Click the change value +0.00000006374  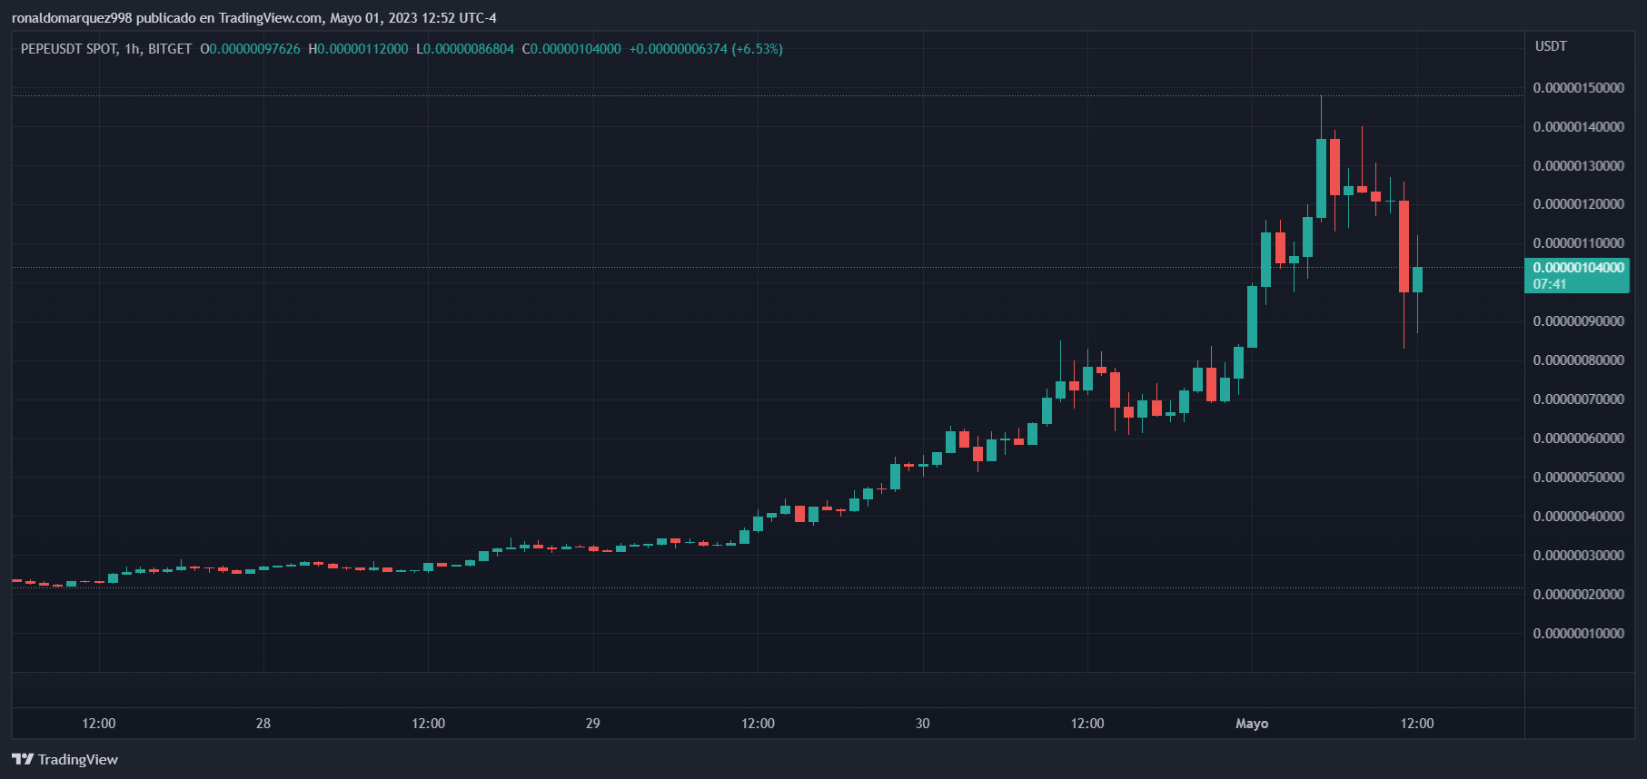pyautogui.click(x=679, y=49)
